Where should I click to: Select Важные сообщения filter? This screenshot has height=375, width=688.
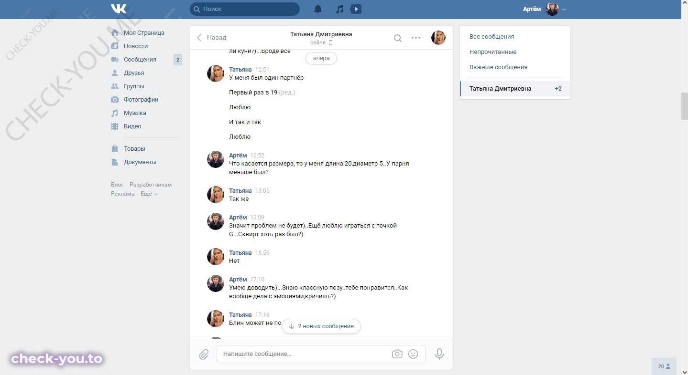click(x=499, y=67)
